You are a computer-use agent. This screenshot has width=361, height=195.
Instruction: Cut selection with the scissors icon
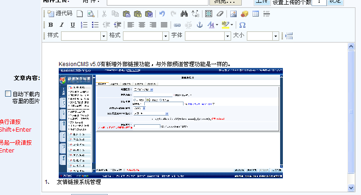(x=104, y=14)
